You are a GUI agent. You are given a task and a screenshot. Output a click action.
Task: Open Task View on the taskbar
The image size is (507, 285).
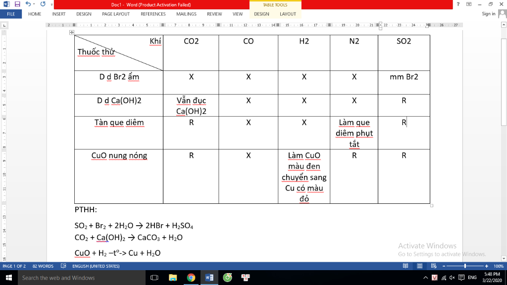click(154, 278)
